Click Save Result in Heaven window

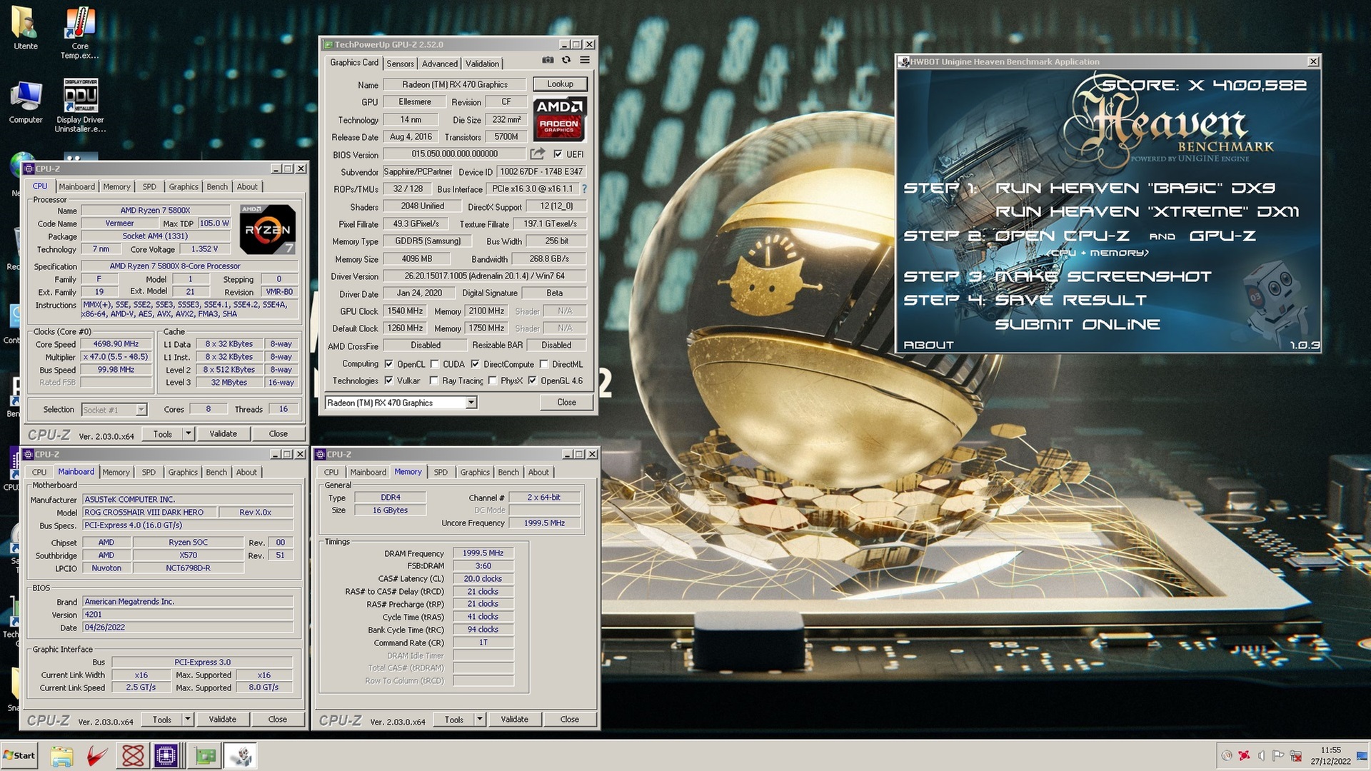1070,300
